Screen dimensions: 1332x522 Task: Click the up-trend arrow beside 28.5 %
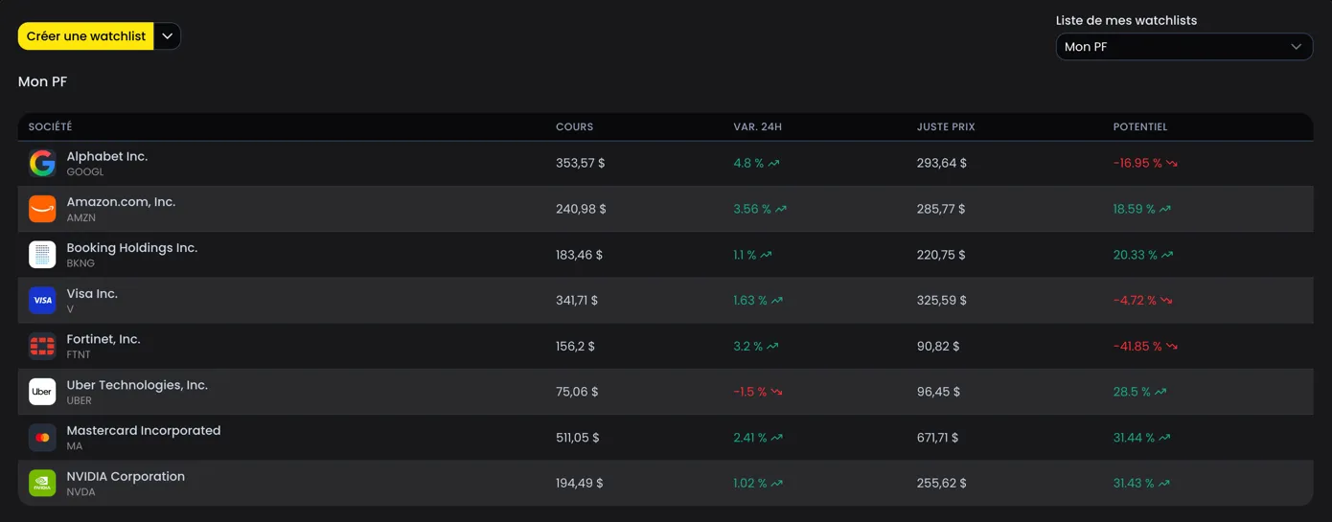pos(1160,392)
